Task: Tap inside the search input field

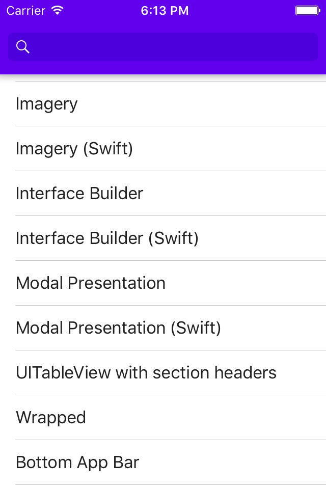Action: point(153,47)
